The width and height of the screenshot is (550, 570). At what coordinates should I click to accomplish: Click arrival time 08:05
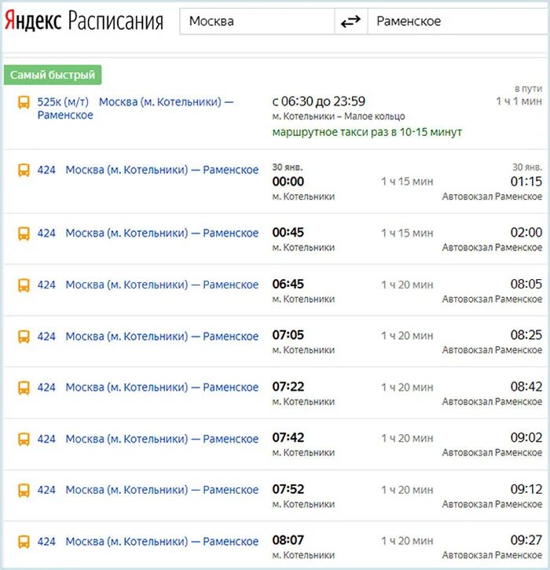pyautogui.click(x=526, y=284)
